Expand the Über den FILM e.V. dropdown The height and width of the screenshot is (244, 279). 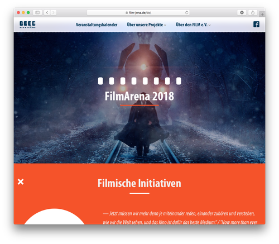click(193, 25)
